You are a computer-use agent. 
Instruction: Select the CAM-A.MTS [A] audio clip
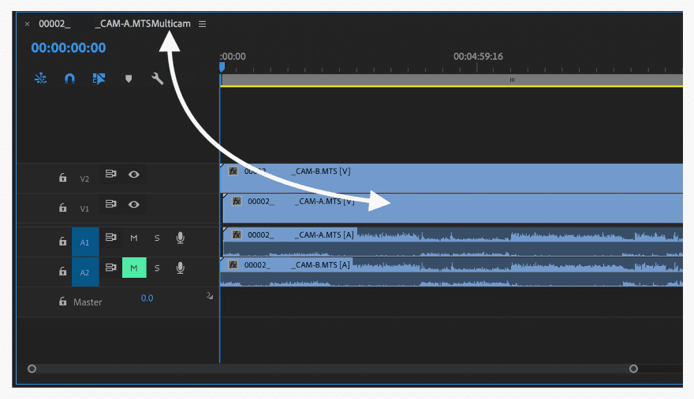pos(453,242)
